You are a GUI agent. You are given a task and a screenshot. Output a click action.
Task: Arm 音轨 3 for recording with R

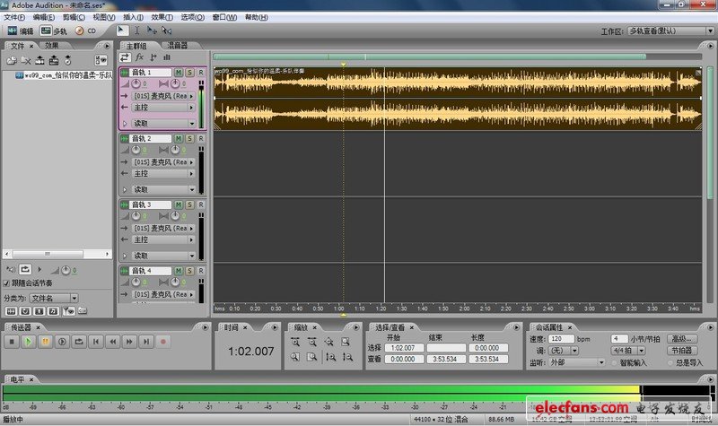201,204
